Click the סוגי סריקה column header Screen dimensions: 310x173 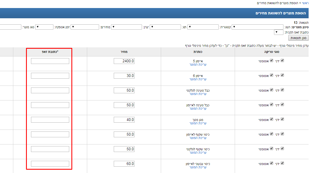pyautogui.click(x=272, y=52)
